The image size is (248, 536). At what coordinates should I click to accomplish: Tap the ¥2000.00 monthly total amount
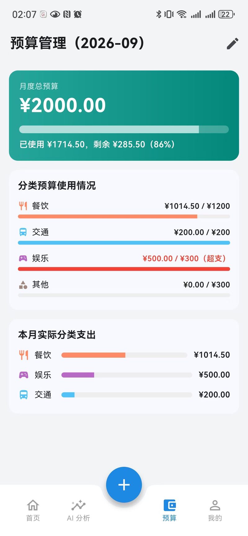pos(63,105)
